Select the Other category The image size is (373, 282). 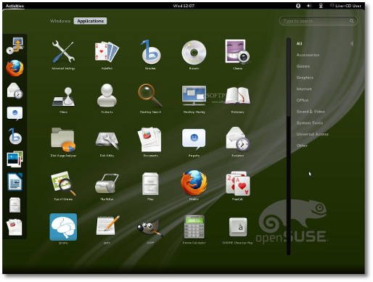point(302,146)
